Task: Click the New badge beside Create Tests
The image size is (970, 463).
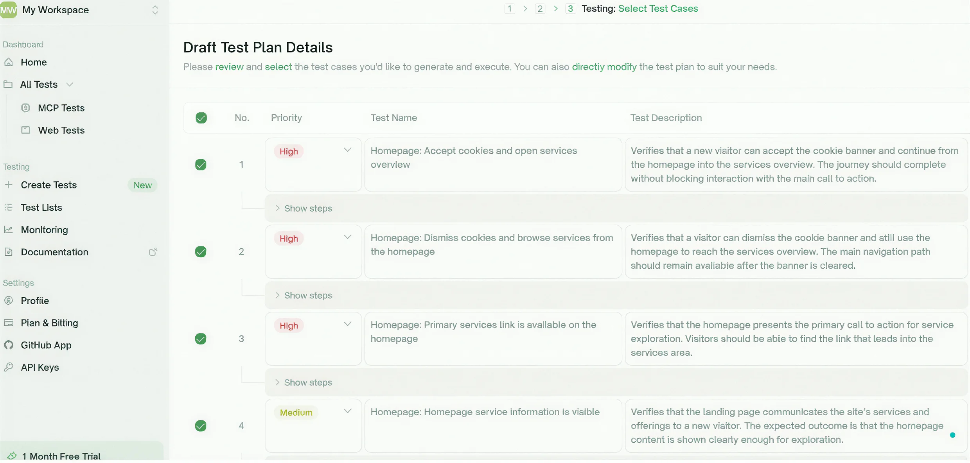Action: click(142, 185)
